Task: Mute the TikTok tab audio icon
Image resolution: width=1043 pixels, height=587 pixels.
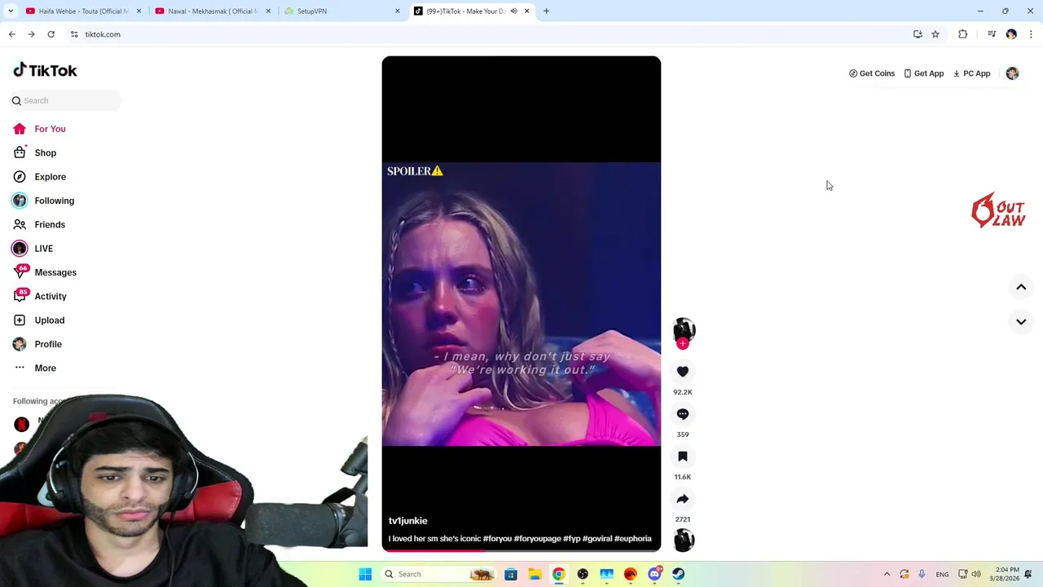Action: [513, 11]
